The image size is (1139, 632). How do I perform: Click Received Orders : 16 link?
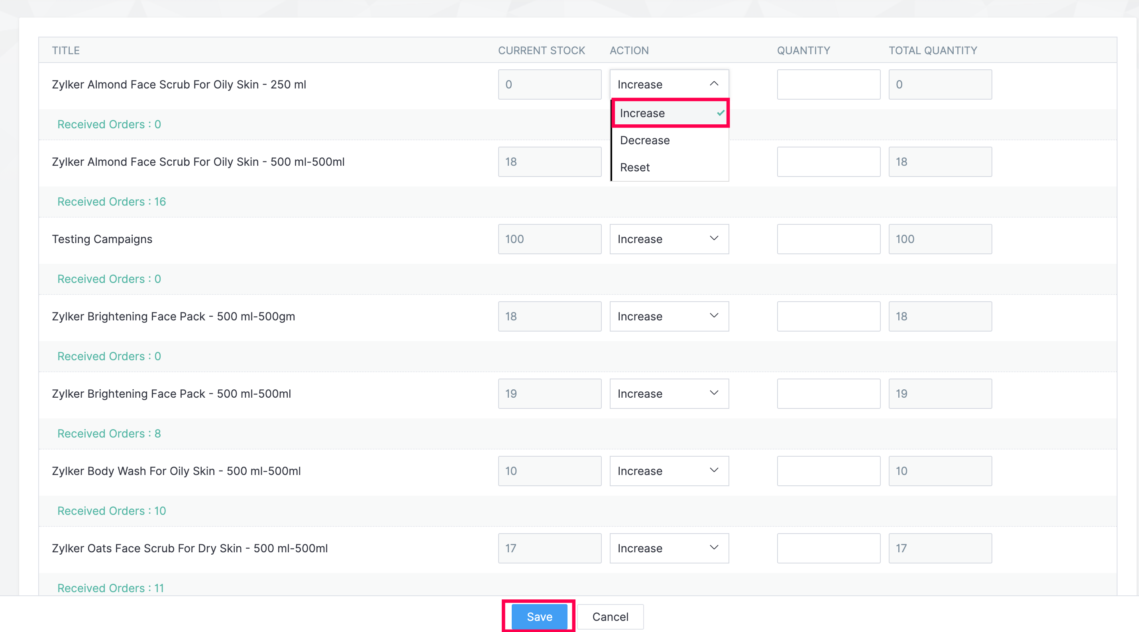pos(112,202)
